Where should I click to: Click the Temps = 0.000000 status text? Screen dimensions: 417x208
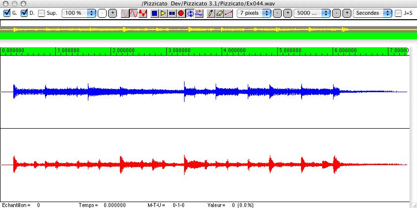tap(102, 205)
